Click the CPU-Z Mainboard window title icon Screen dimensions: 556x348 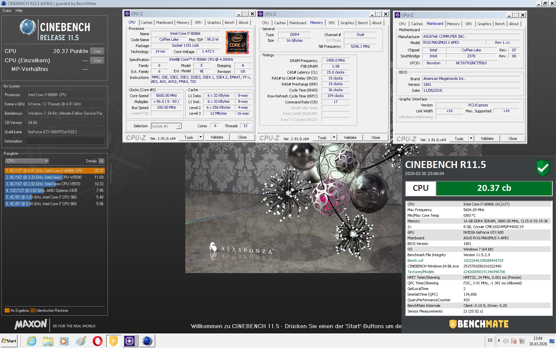click(397, 15)
